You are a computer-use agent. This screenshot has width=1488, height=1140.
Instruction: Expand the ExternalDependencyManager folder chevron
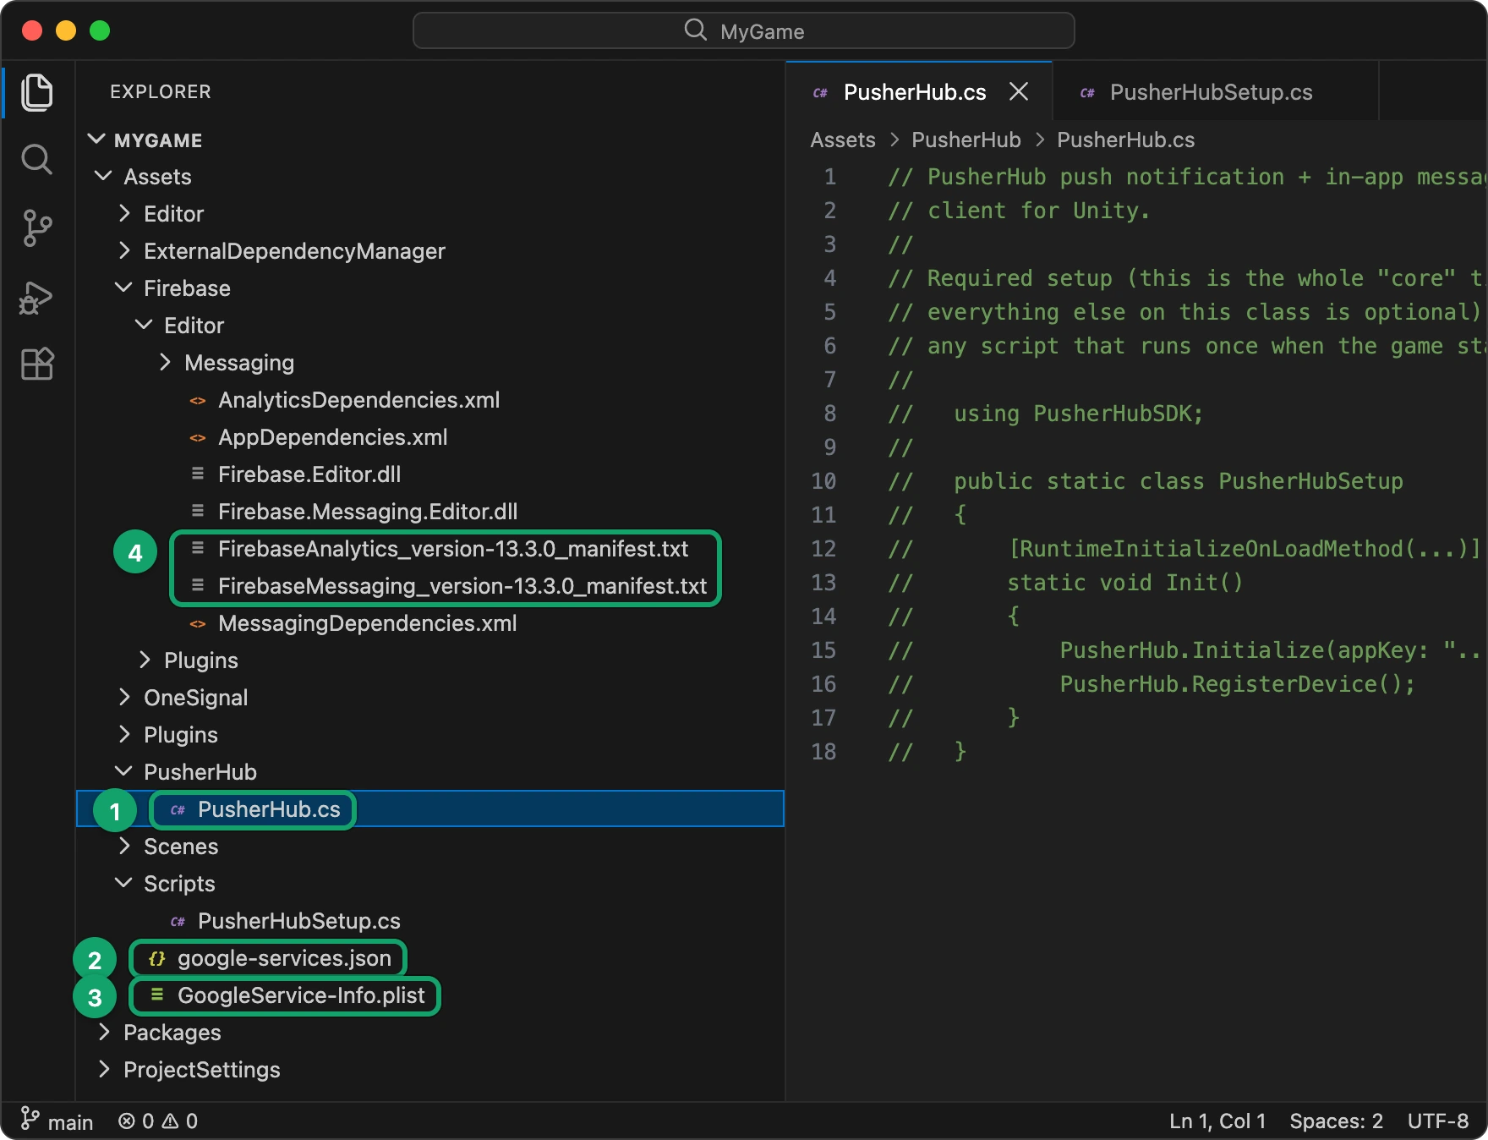[x=124, y=250]
